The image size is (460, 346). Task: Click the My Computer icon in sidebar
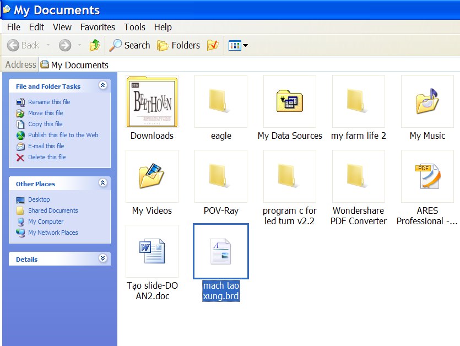(20, 222)
